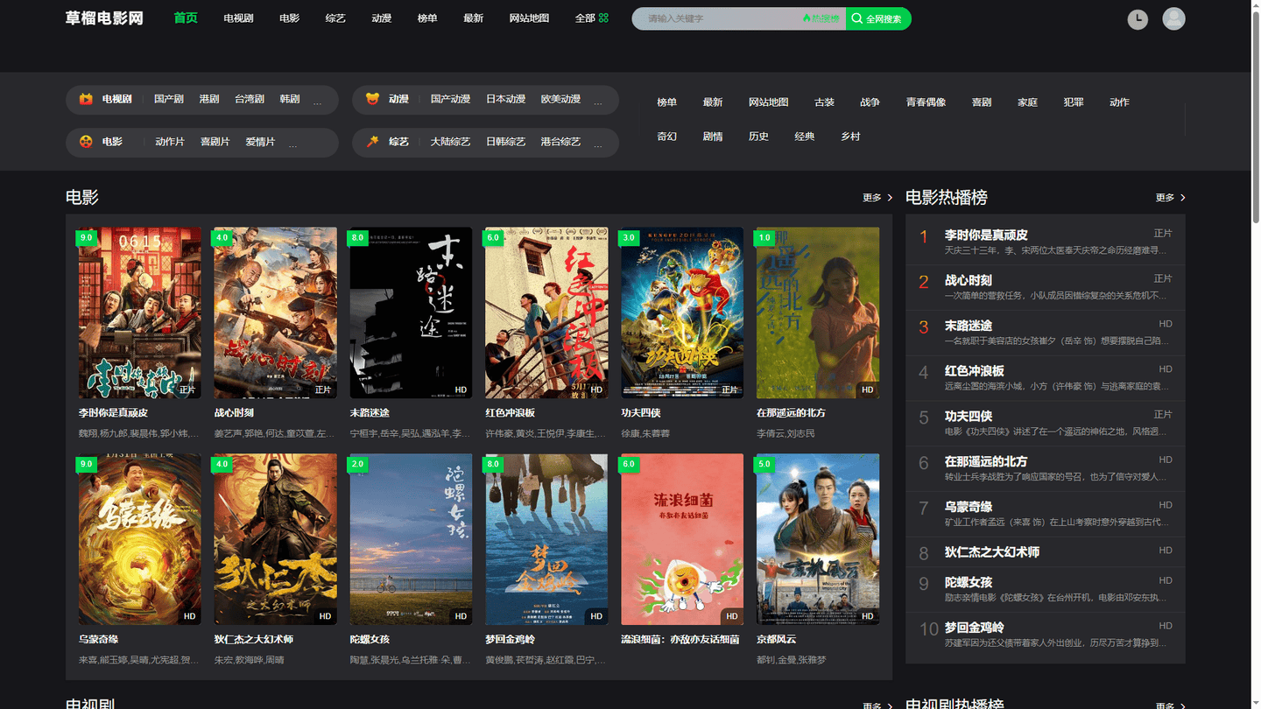Select the 大陆综艺 category link
The width and height of the screenshot is (1261, 709).
(451, 141)
